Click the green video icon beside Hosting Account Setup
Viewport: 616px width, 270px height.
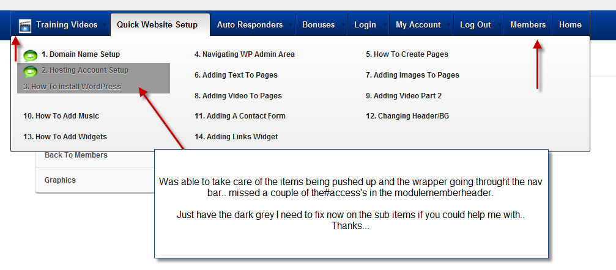point(30,71)
